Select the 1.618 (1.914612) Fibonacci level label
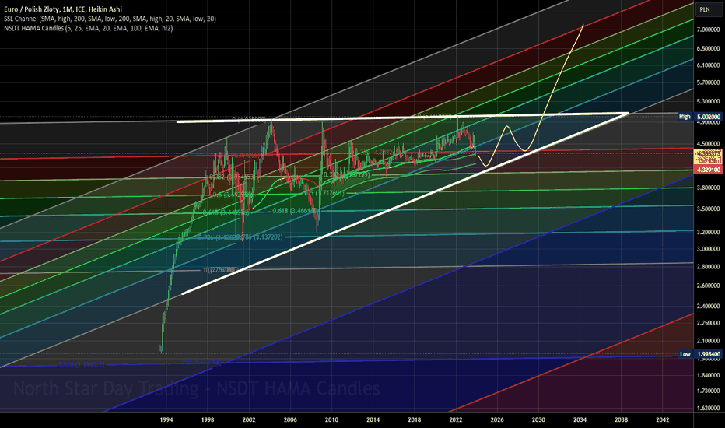The image size is (725, 428). tap(82, 365)
